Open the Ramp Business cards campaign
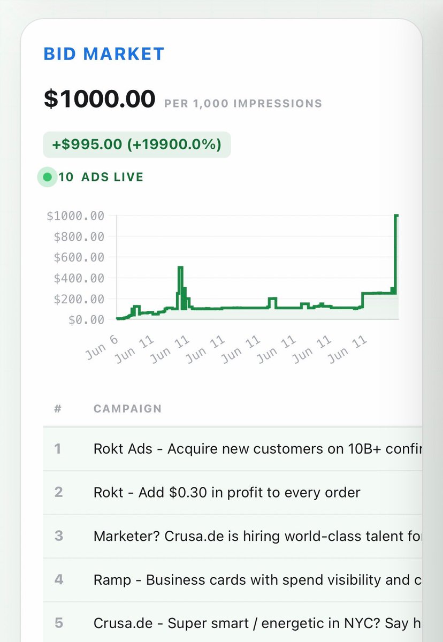 click(233, 580)
